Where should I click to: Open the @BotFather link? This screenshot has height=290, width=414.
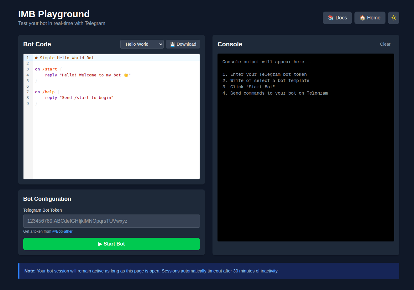(x=62, y=231)
